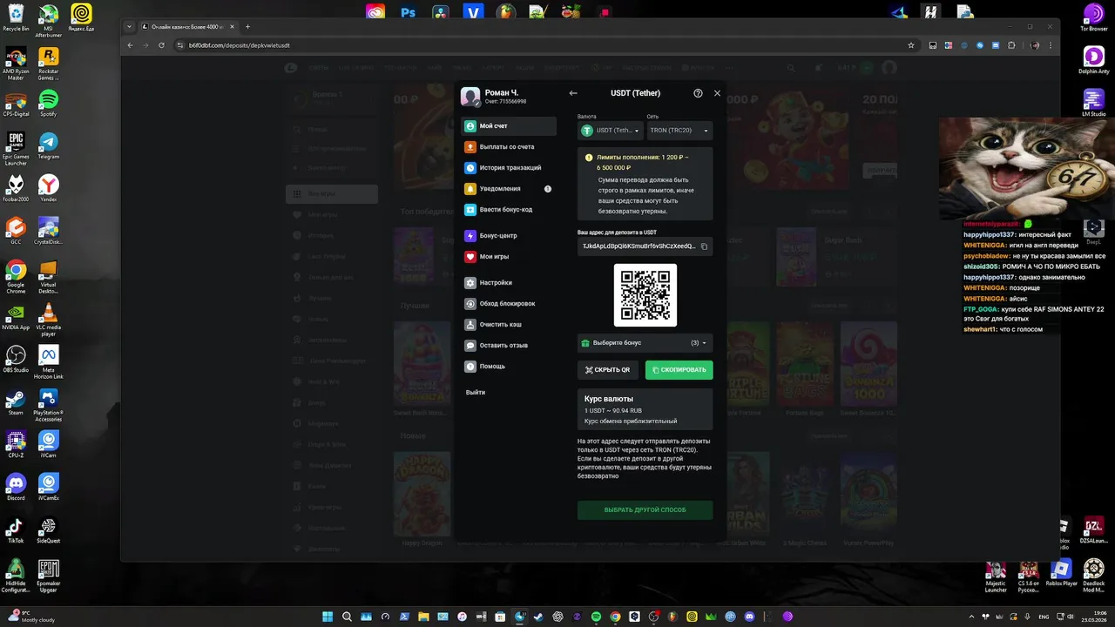This screenshot has width=1115, height=627.
Task: Click ВЫБРАТЬ ДРУГОЙ СПОСОБ button
Action: pyautogui.click(x=645, y=509)
